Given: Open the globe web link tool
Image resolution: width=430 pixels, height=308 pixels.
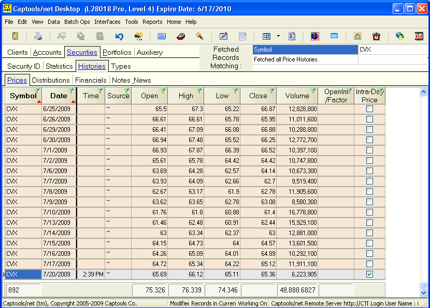Looking at the screenshot, I should 398,36.
